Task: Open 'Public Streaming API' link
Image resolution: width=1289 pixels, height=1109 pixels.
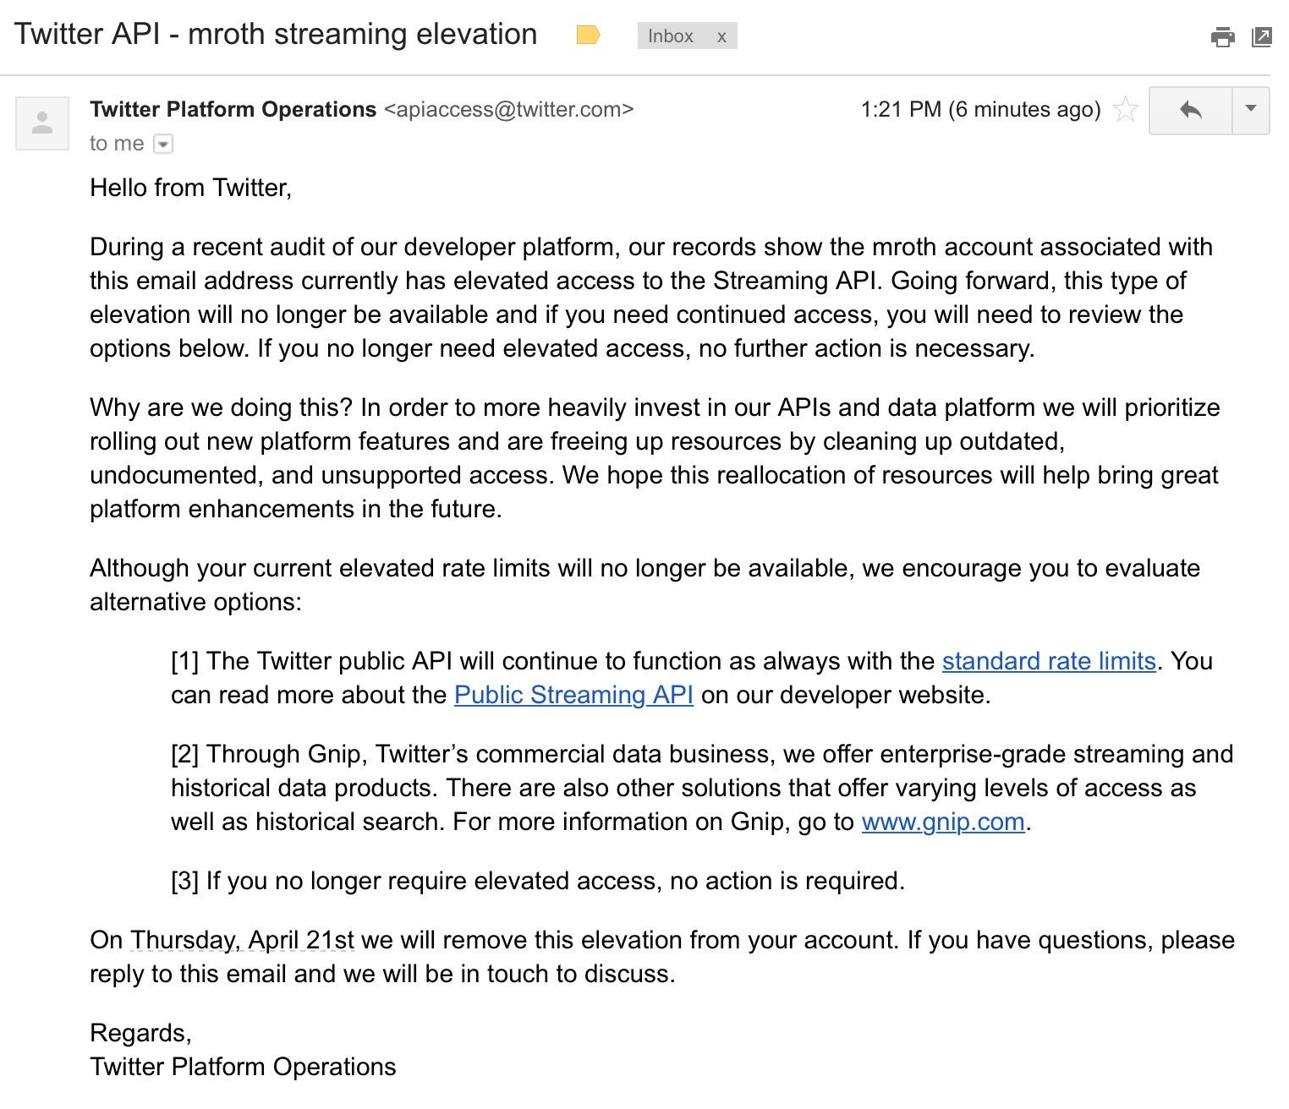Action: (573, 695)
